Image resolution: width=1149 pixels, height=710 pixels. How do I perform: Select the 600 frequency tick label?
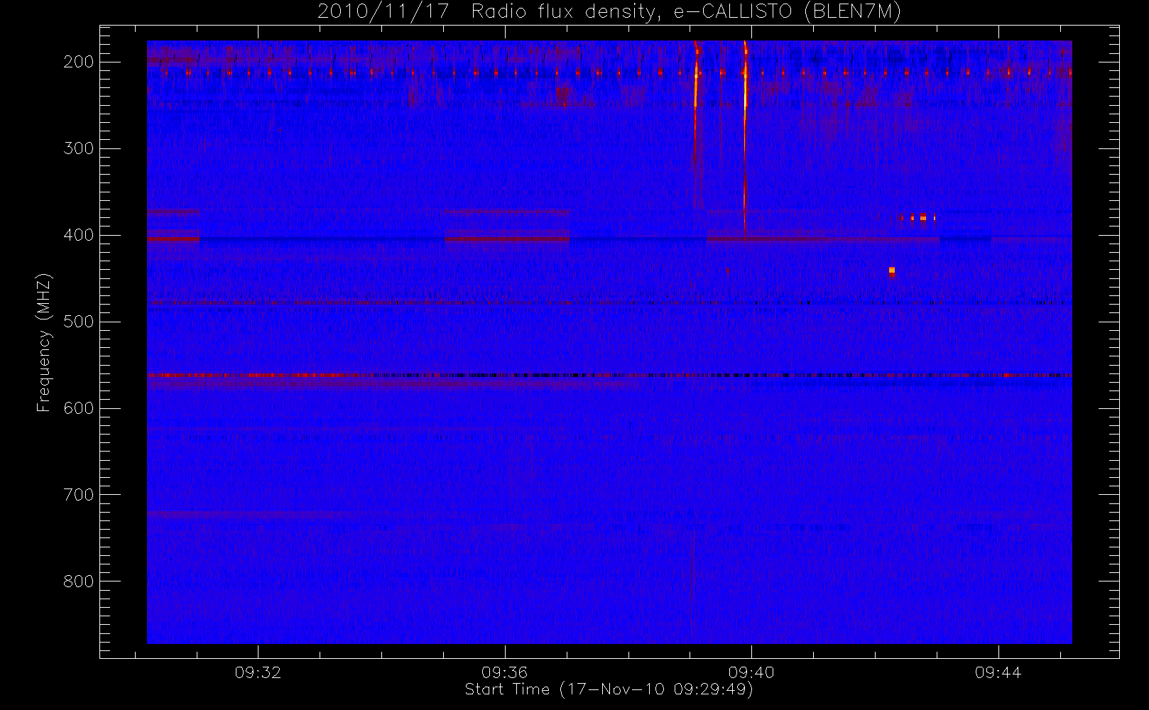click(79, 408)
